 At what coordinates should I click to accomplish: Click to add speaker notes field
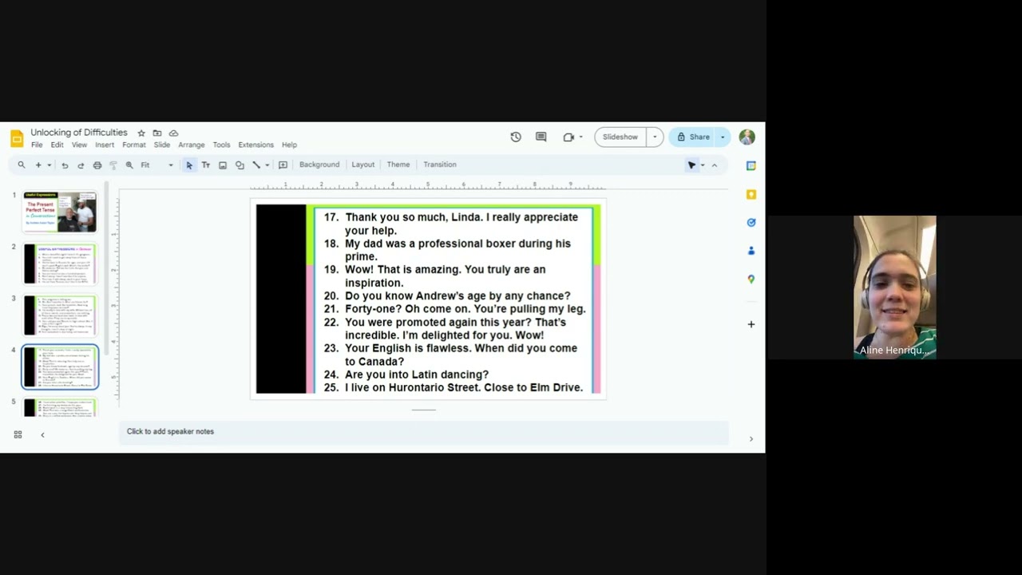coord(424,432)
